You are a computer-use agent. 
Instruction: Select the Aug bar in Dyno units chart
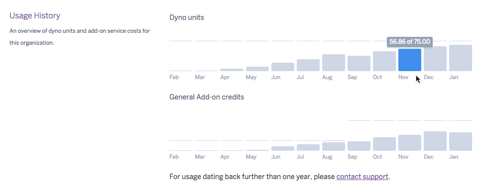[x=334, y=63]
